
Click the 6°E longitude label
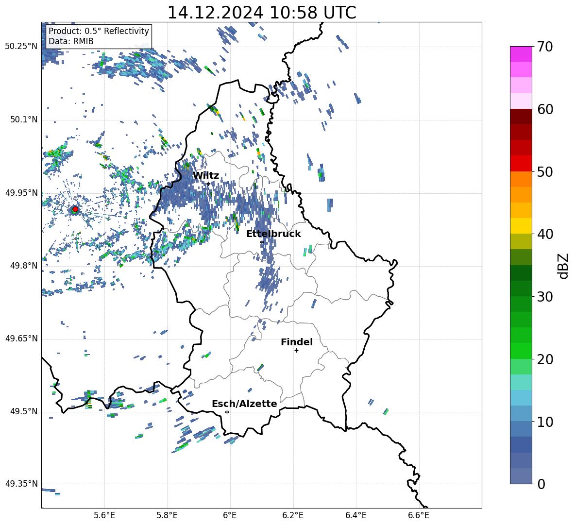230,515
